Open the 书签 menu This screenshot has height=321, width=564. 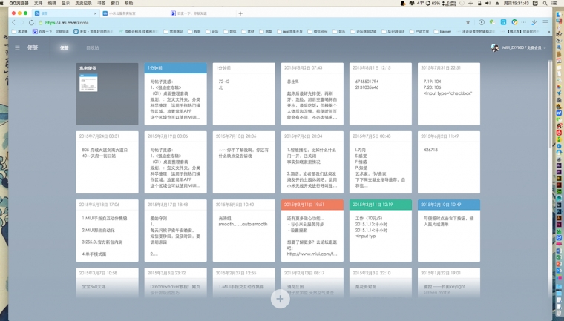click(x=102, y=3)
